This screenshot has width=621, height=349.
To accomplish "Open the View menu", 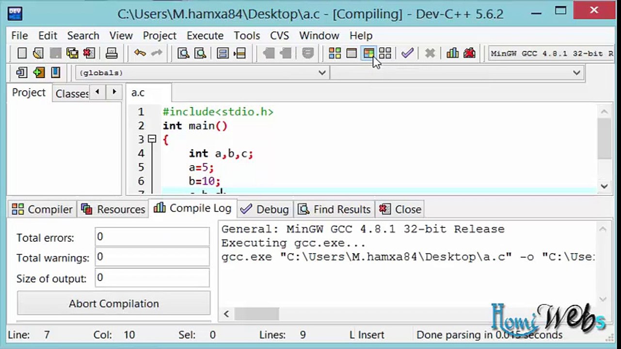I will [121, 36].
